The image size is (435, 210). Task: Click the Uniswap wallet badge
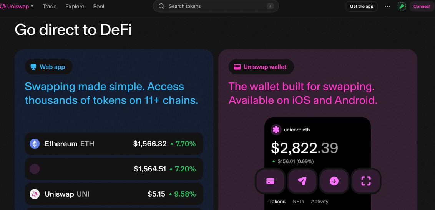click(x=261, y=67)
